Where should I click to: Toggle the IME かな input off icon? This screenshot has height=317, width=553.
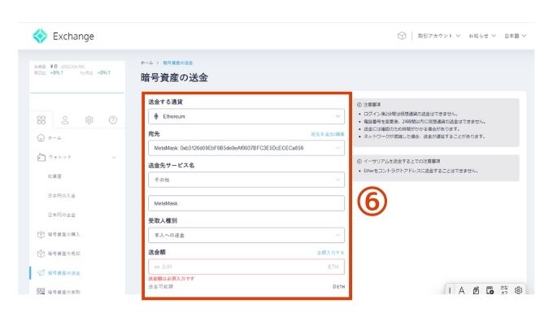[504, 290]
